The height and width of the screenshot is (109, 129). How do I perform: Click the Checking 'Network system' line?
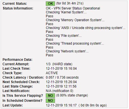67,51
